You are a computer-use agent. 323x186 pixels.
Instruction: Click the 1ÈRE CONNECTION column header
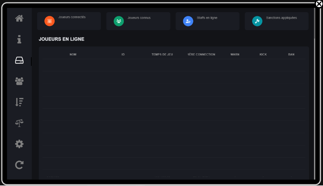click(x=201, y=54)
